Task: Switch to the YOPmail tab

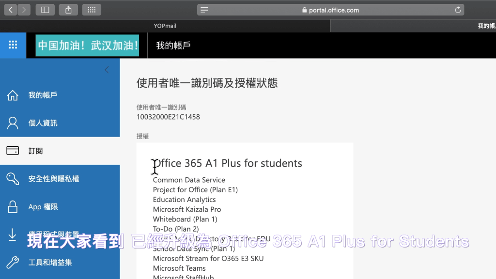Action: click(x=165, y=26)
